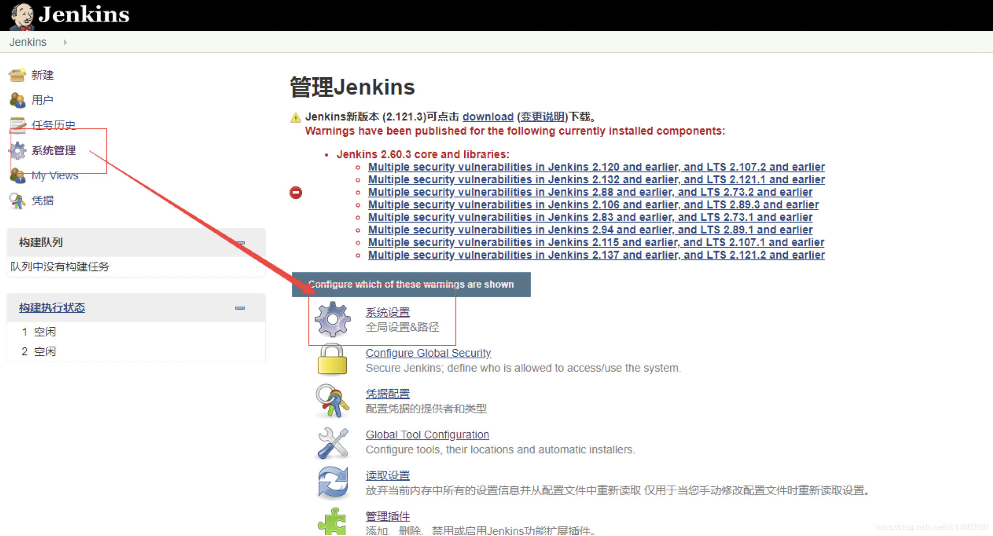Click the Jenkins breadcrumb link
The width and height of the screenshot is (993, 536).
28,42
